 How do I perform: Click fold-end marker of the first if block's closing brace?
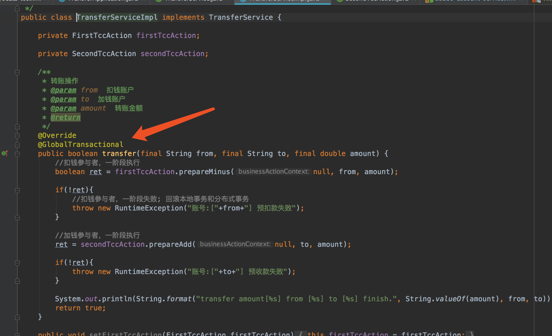click(x=17, y=217)
